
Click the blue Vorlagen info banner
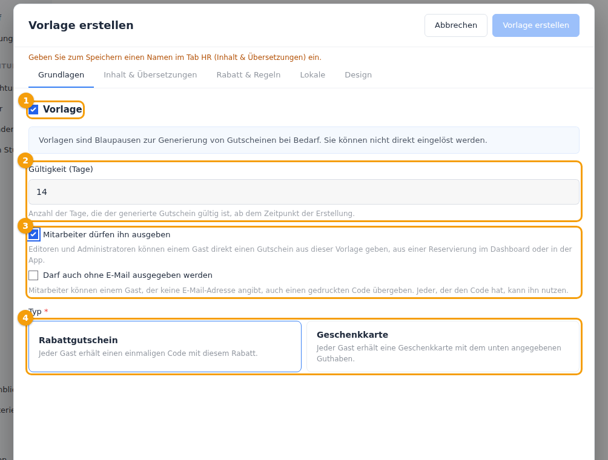click(304, 140)
